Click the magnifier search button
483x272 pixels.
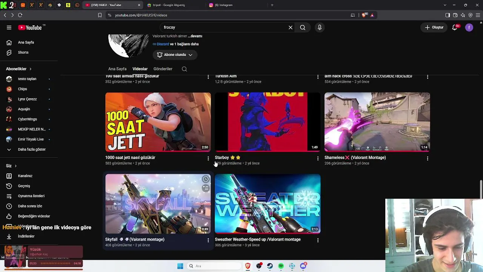point(303,27)
